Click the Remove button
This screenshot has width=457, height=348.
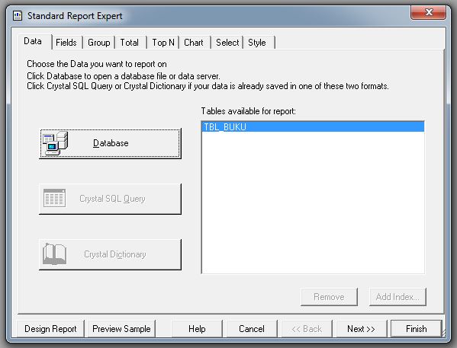pyautogui.click(x=329, y=297)
